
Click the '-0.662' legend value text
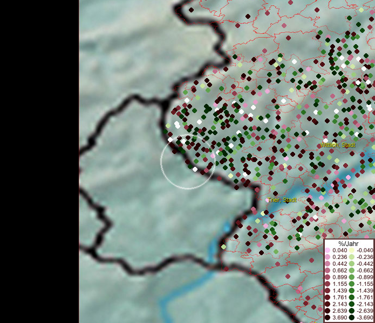point(365,271)
